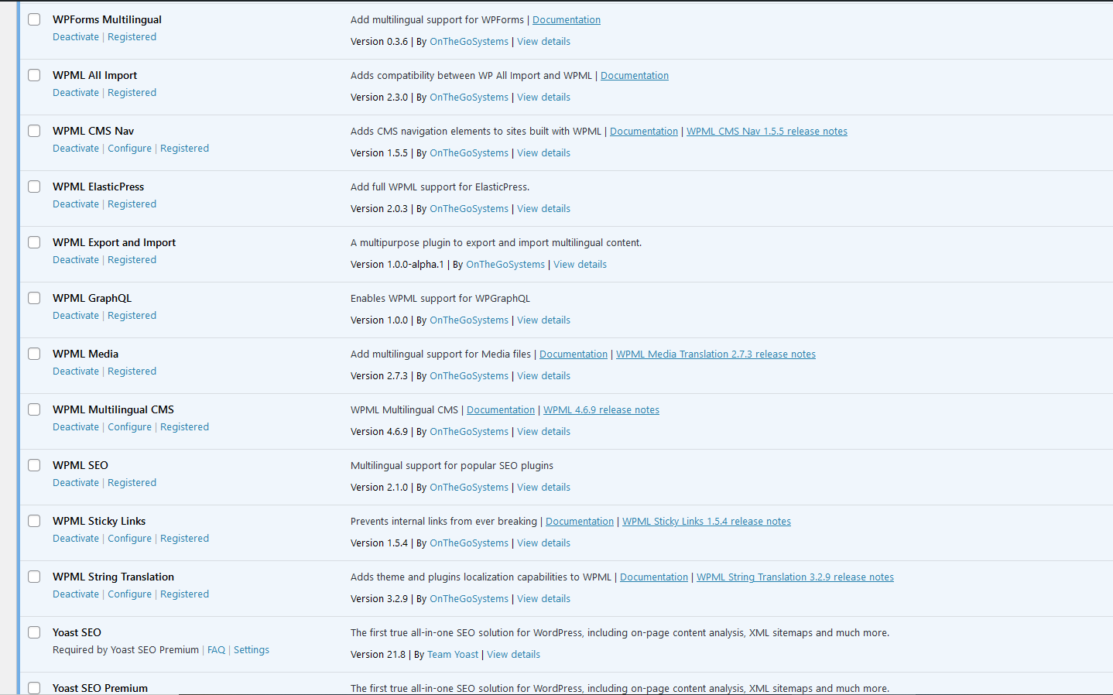Open View details for Yoast SEO
1113x695 pixels.
pyautogui.click(x=513, y=655)
